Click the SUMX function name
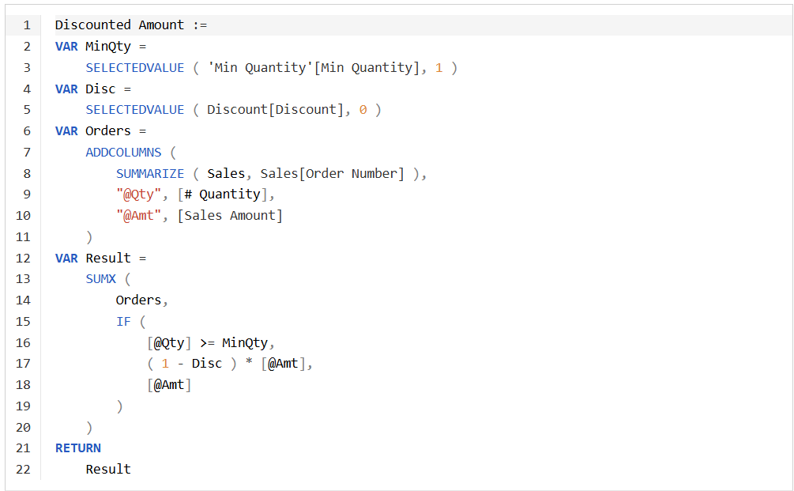Image resolution: width=794 pixels, height=491 pixels. point(101,278)
